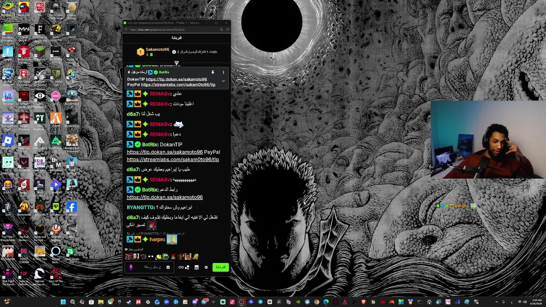Open the Windows Start menu

coord(63,302)
